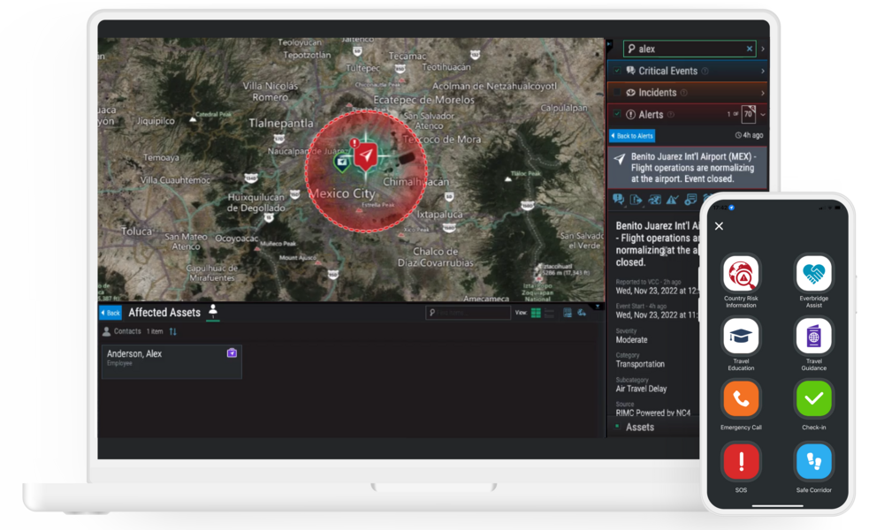Tap the green Check-in icon
This screenshot has width=884, height=530.
[813, 399]
